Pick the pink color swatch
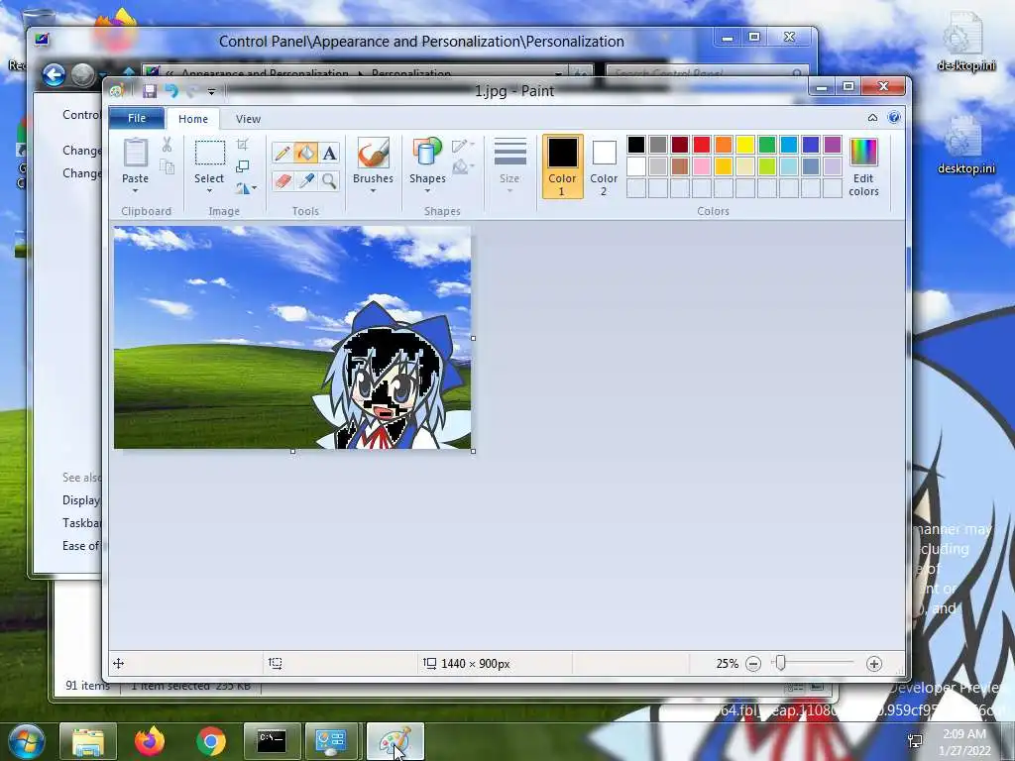The image size is (1015, 761). tap(702, 166)
